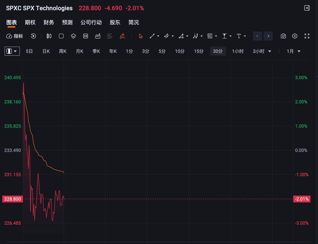This screenshot has height=244, width=318.
Task: Switch to the 公司行动 tab
Action: [x=91, y=22]
